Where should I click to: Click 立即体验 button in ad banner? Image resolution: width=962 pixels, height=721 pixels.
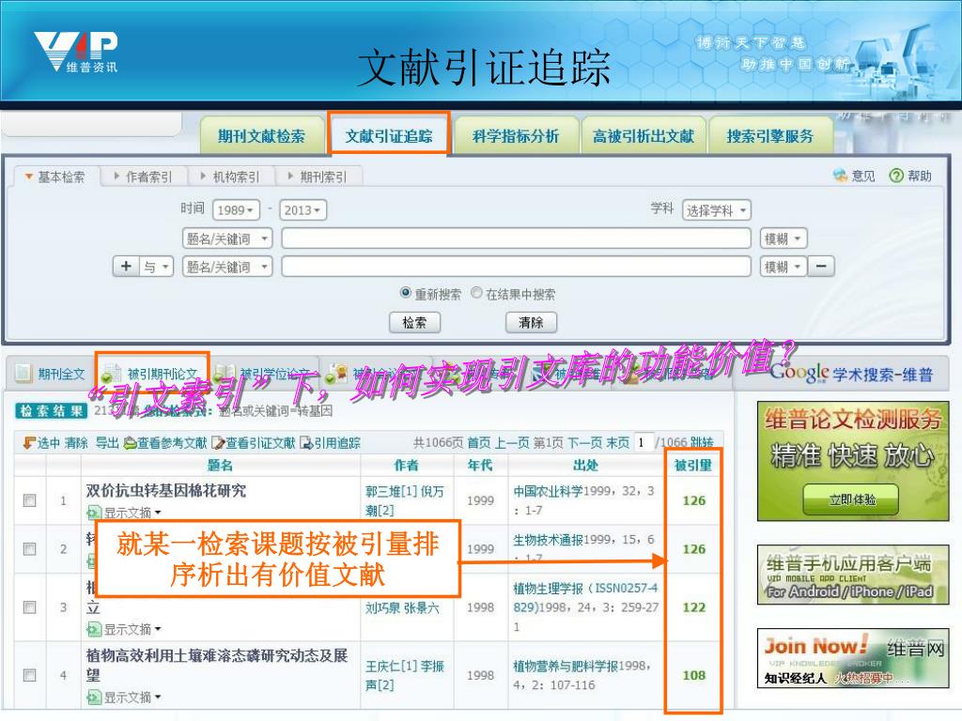click(x=851, y=499)
